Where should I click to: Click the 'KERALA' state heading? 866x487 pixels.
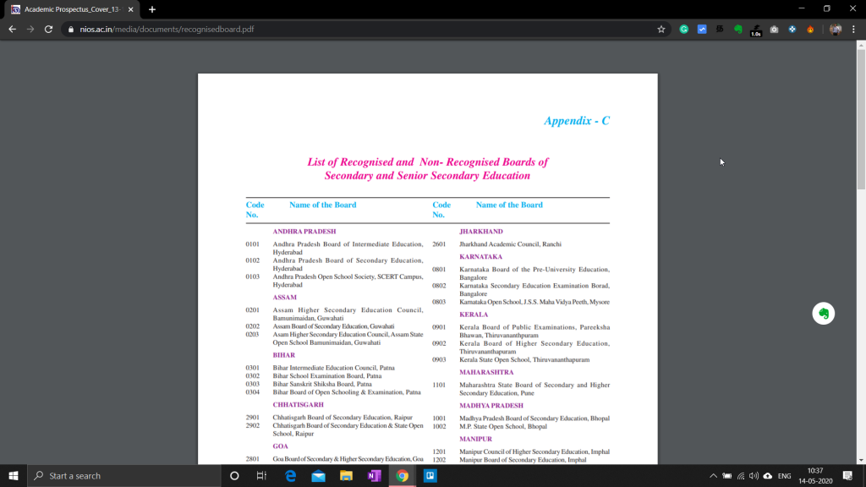[474, 315]
